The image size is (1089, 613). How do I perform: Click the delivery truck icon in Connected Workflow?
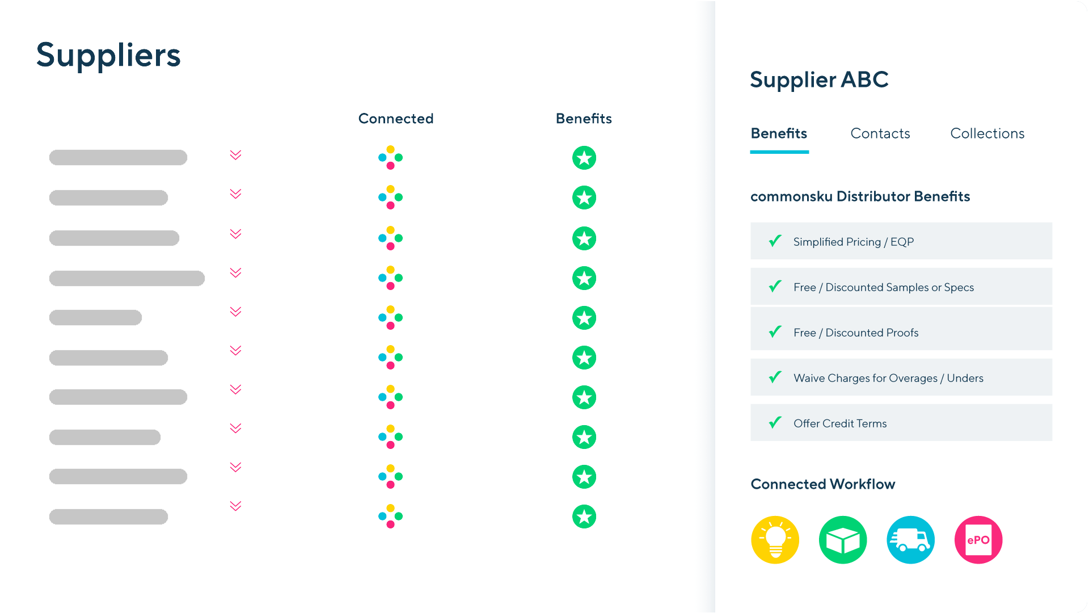coord(910,540)
